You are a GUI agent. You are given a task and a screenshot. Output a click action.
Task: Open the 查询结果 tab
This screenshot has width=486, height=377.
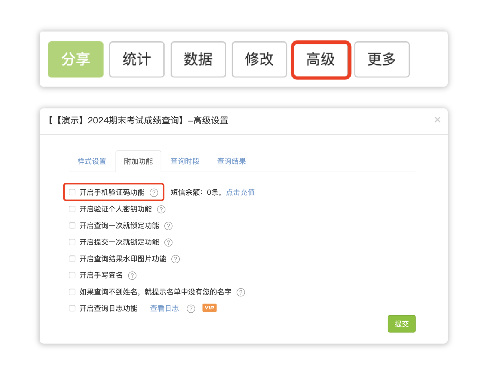[x=231, y=161]
